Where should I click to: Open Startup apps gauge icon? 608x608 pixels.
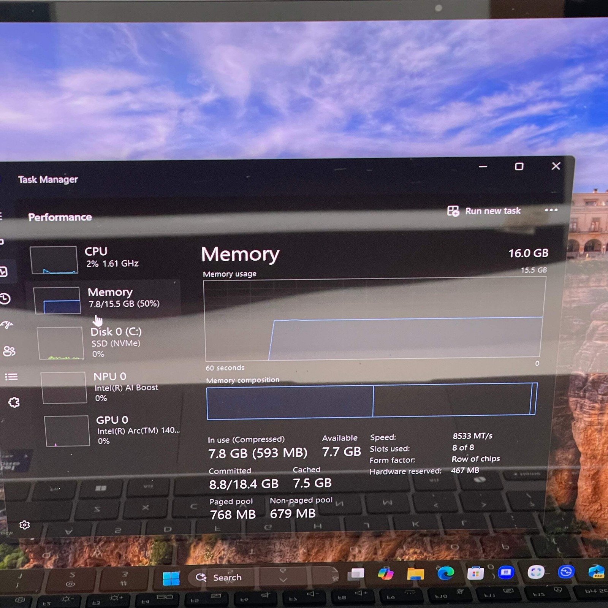[7, 325]
